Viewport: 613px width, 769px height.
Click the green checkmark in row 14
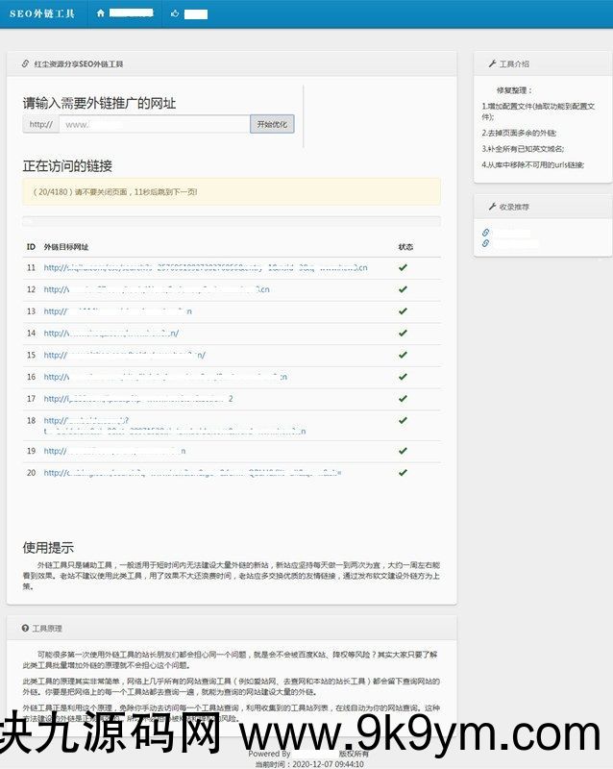(403, 333)
